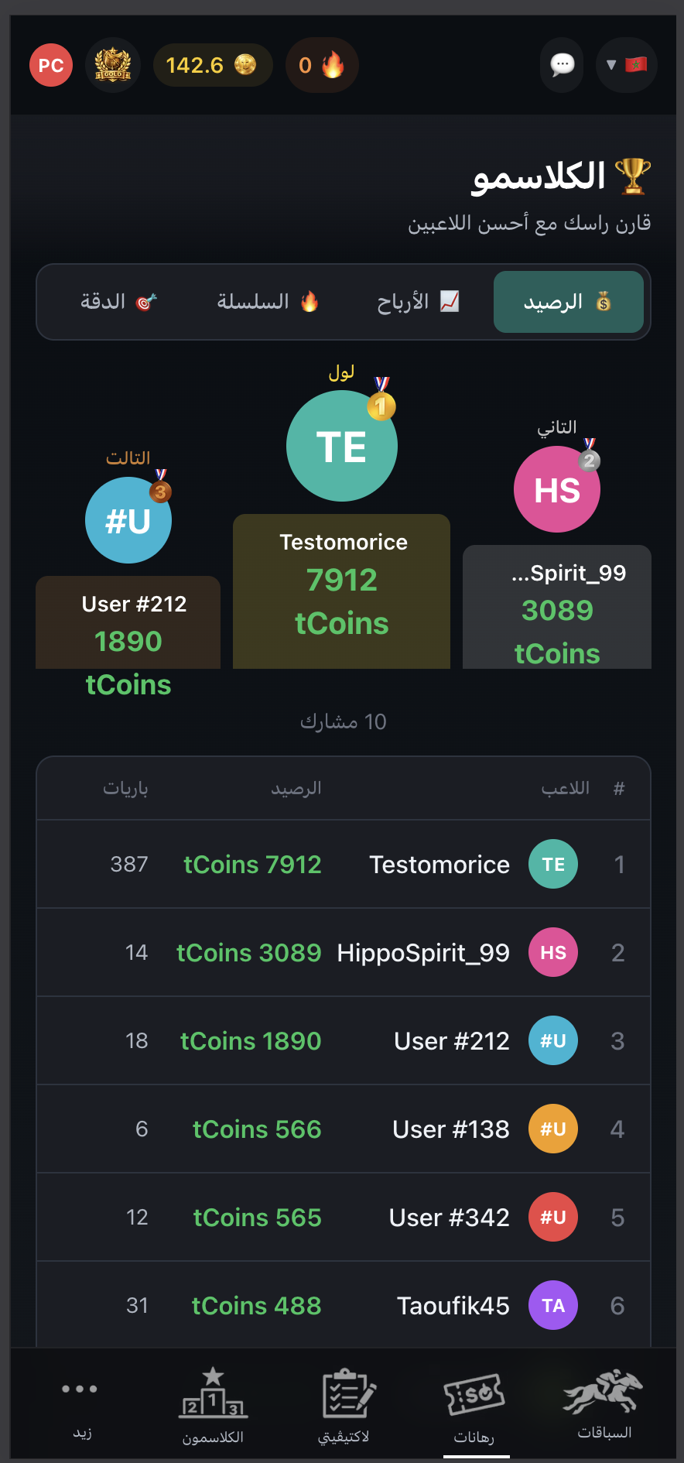Switch to the الدقة accuracy tab
This screenshot has height=1463, width=684.
point(118,302)
